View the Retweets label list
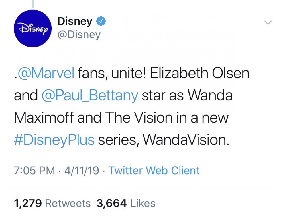Image resolution: width=285 pixels, height=216 pixels. (68, 203)
